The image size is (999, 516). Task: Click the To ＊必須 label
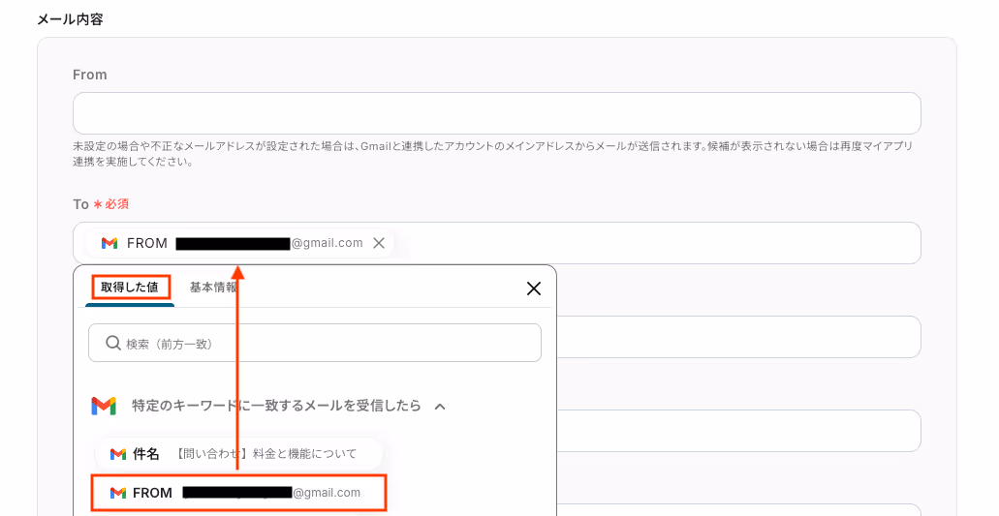(101, 204)
